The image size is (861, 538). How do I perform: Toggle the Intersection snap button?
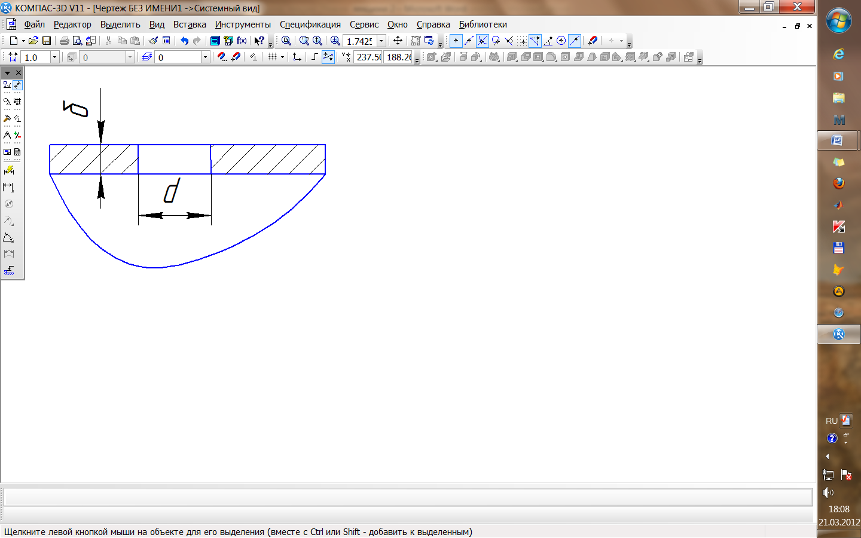[482, 41]
